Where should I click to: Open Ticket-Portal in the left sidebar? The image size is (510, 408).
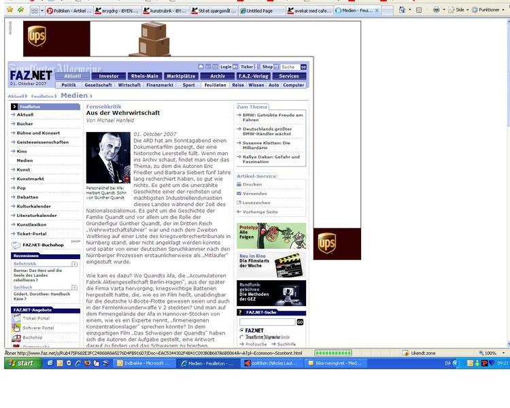click(31, 234)
